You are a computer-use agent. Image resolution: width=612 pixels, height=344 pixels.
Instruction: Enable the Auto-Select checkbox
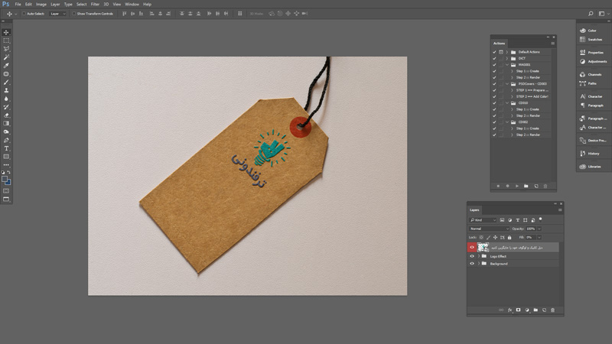(x=24, y=14)
